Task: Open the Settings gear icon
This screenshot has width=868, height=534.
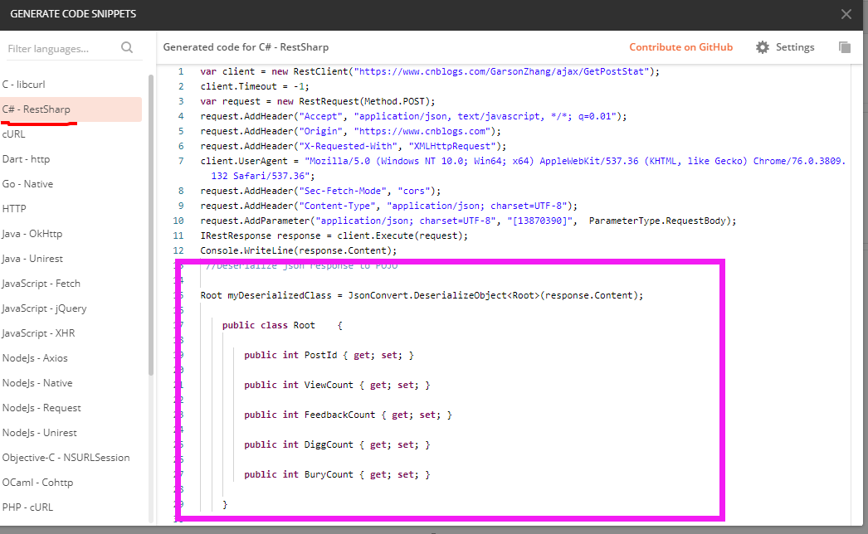Action: pyautogui.click(x=763, y=47)
